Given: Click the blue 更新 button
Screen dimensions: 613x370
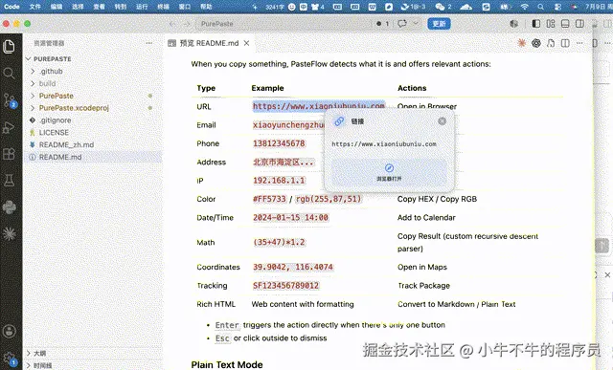Looking at the screenshot, I should 439,24.
